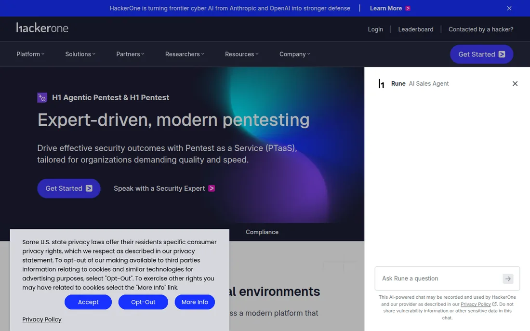Screen dimensions: 530x331
Task: Accept cookies in the privacy notice
Action: click(x=88, y=302)
